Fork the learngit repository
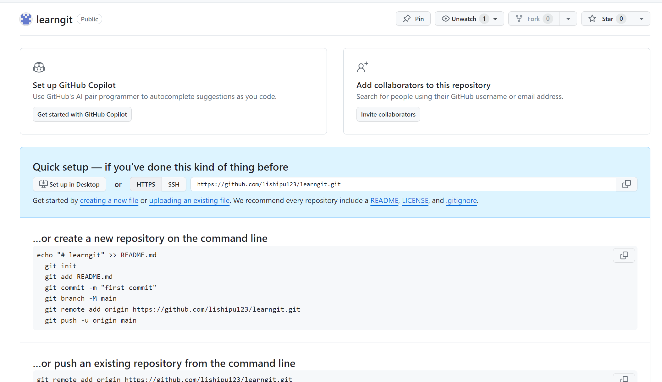The image size is (662, 382). [534, 19]
